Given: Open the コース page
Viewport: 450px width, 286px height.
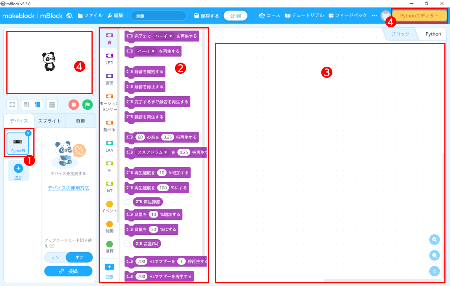Looking at the screenshot, I should [x=269, y=16].
